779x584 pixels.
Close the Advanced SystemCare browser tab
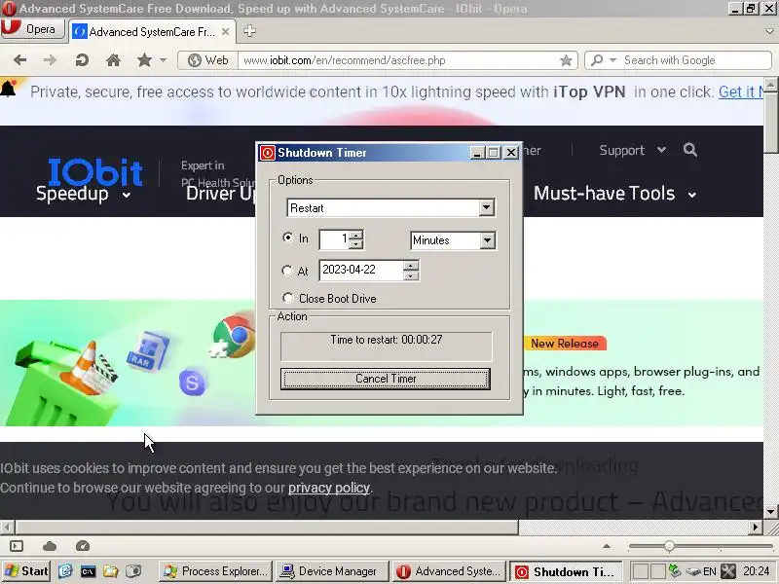[225, 32]
